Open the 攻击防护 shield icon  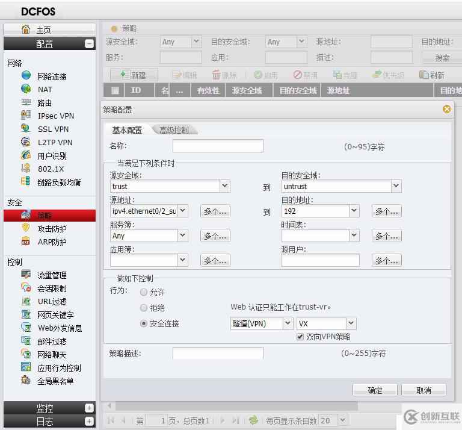(x=26, y=228)
